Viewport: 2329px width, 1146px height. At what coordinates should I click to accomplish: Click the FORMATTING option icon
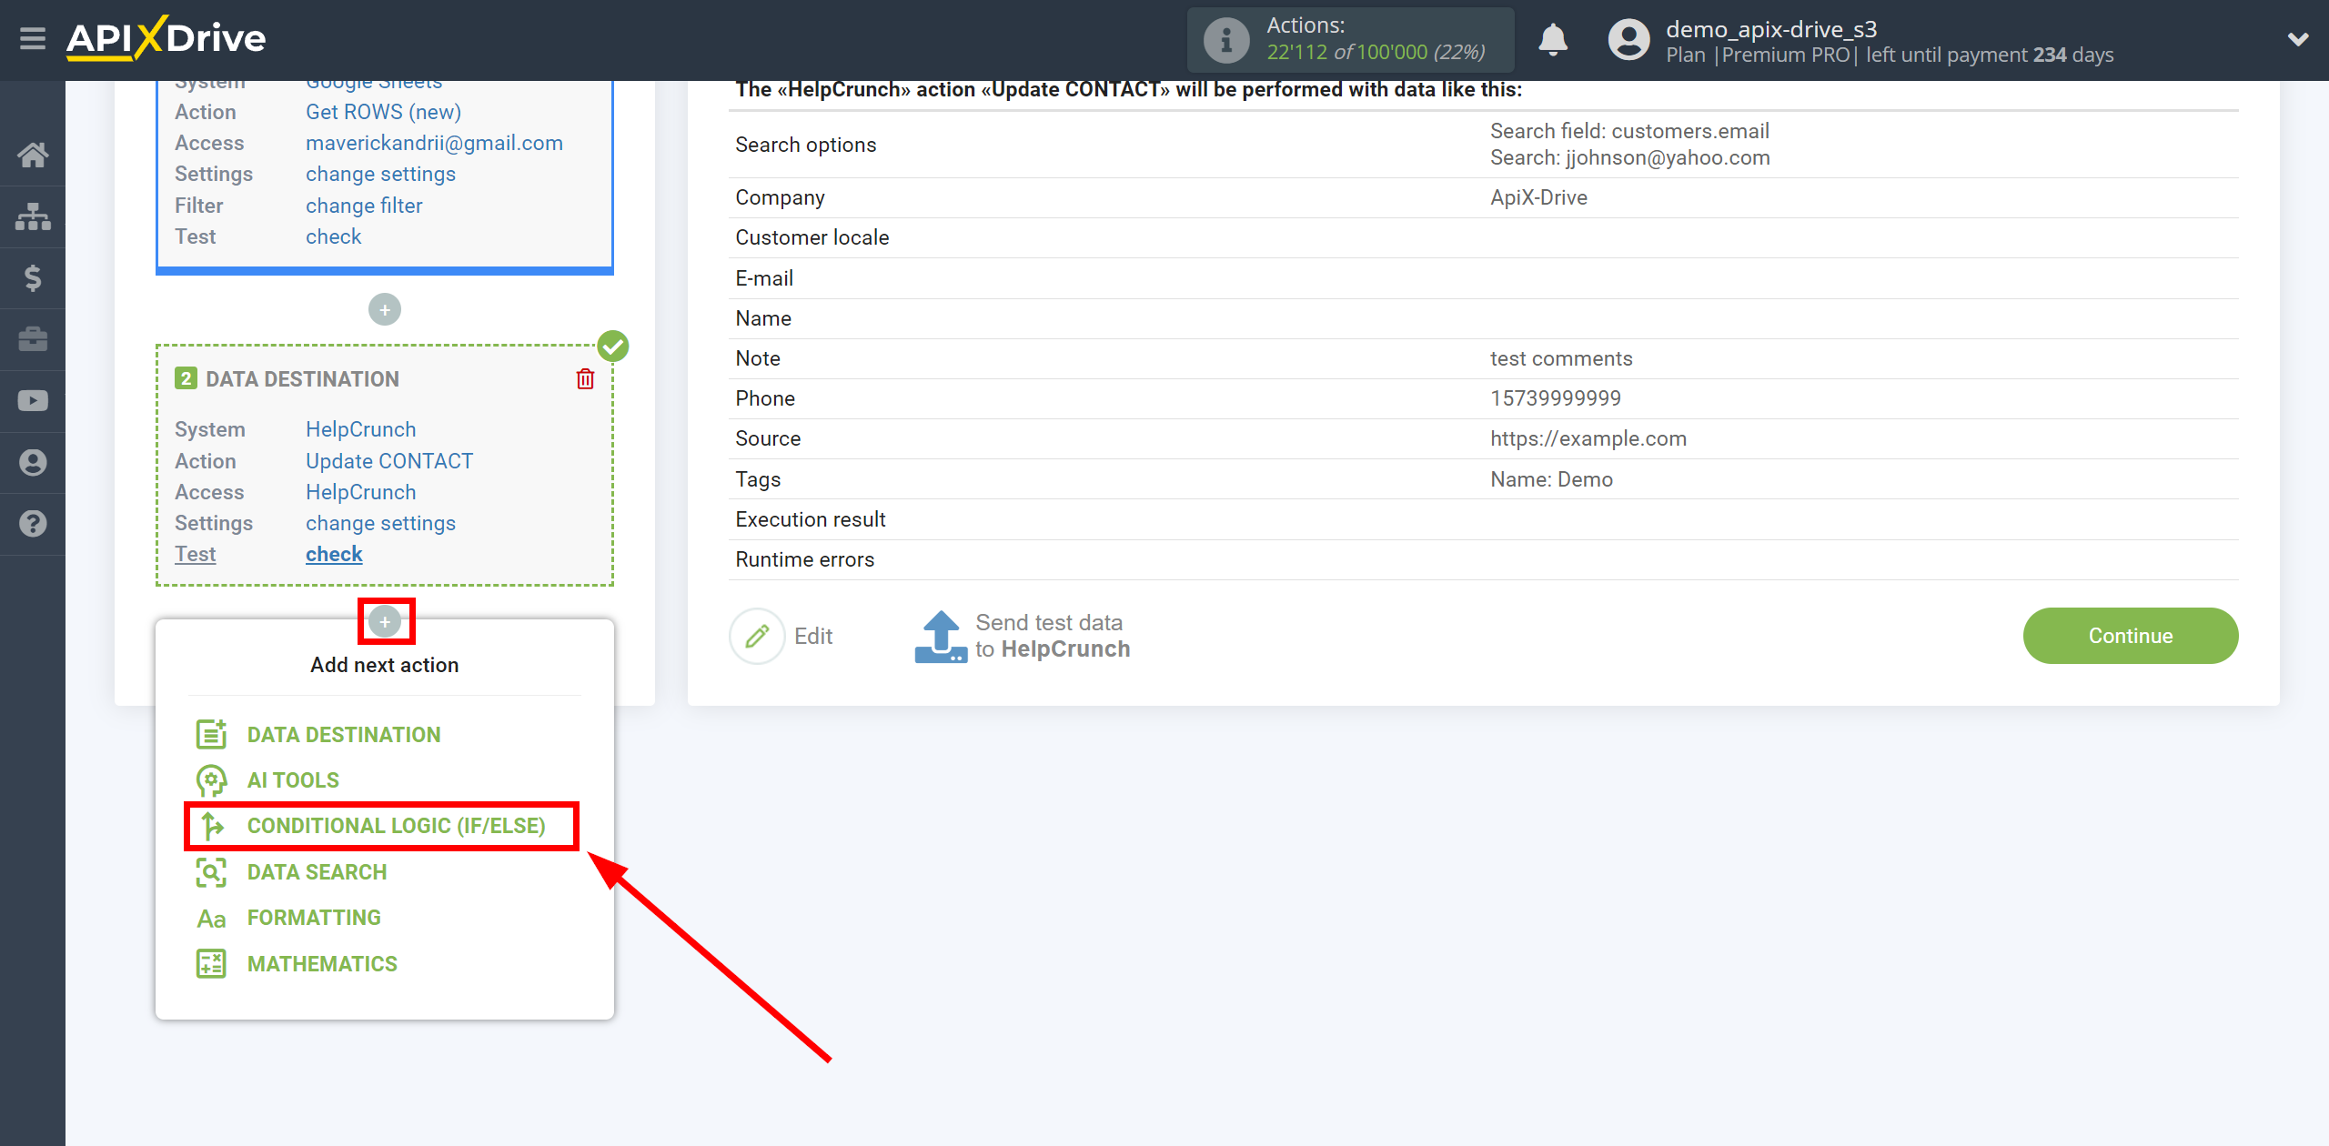[211, 916]
